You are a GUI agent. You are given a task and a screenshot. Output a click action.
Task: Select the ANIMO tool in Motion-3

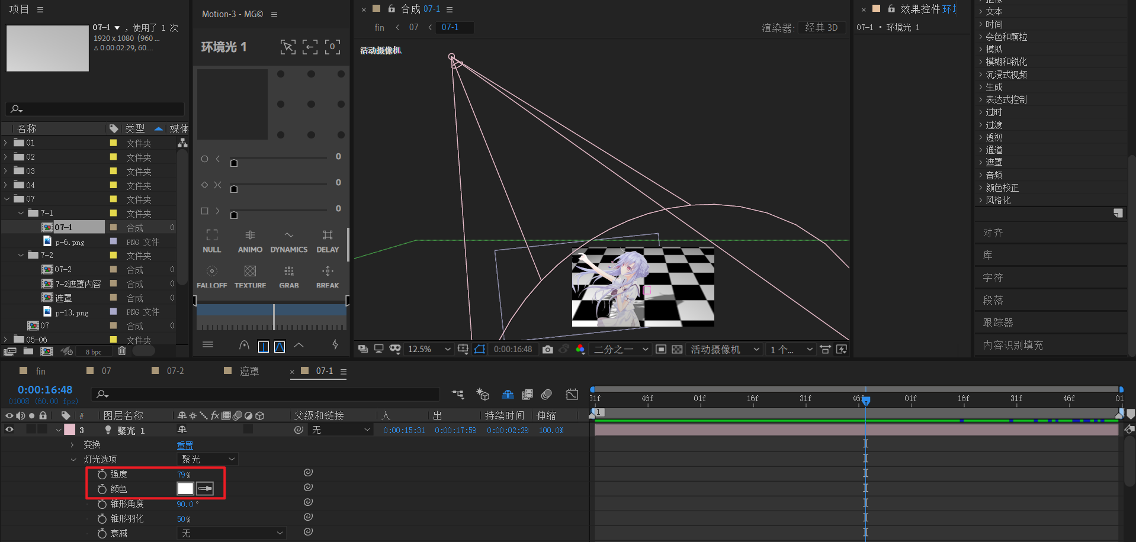(250, 241)
